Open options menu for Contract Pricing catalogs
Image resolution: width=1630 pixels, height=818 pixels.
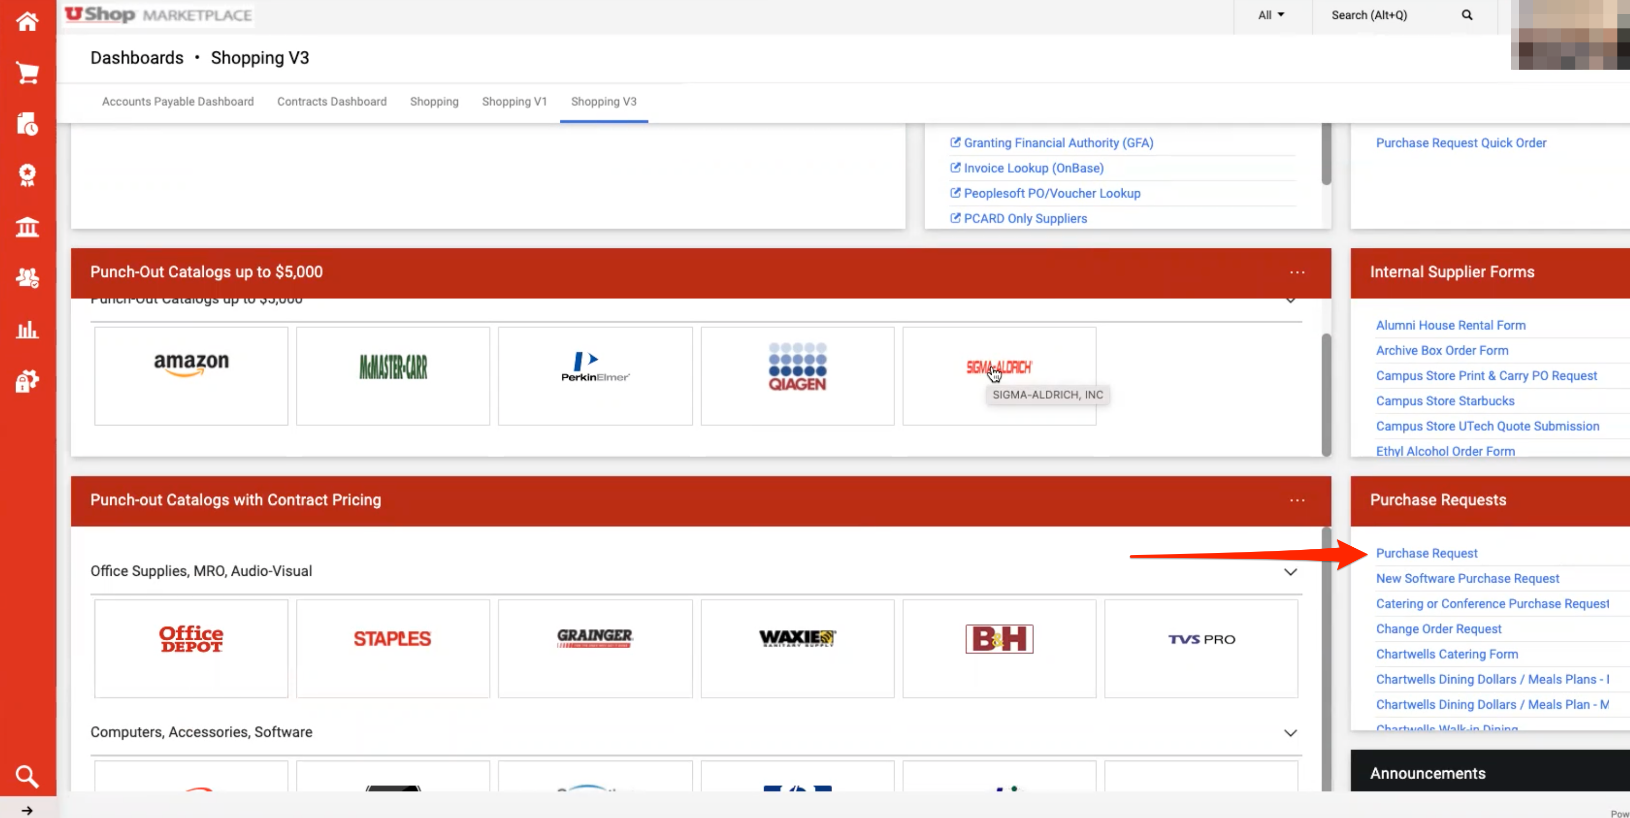(1297, 500)
